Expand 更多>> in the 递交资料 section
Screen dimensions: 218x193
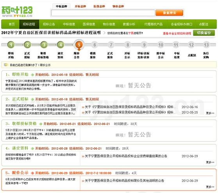click(x=210, y=162)
